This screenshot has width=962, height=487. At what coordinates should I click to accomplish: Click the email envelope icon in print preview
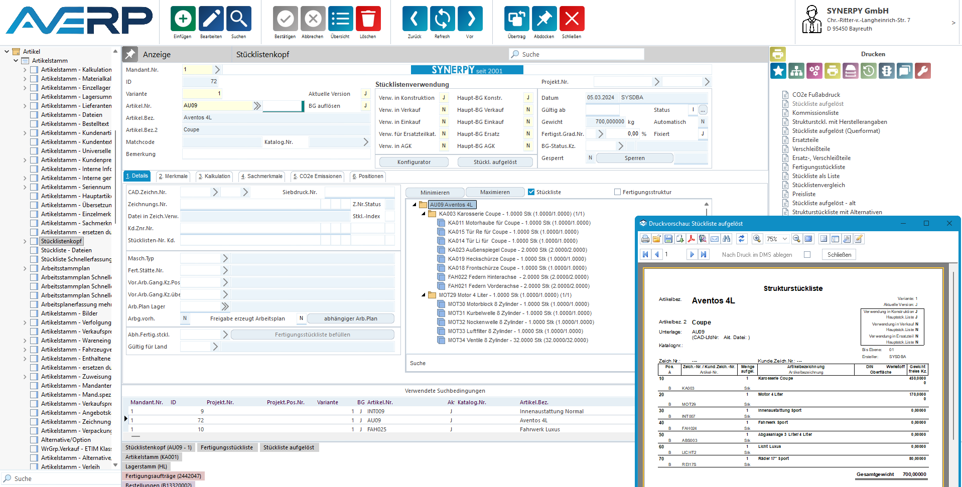[715, 239]
